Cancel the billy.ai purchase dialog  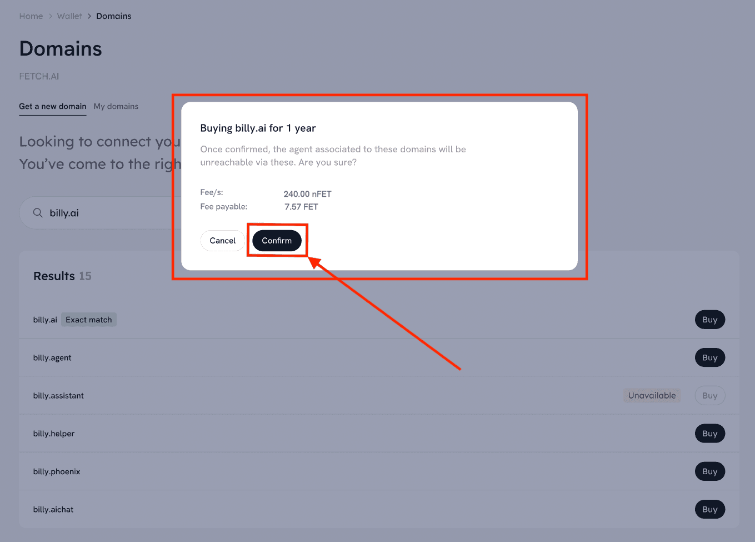coord(222,241)
